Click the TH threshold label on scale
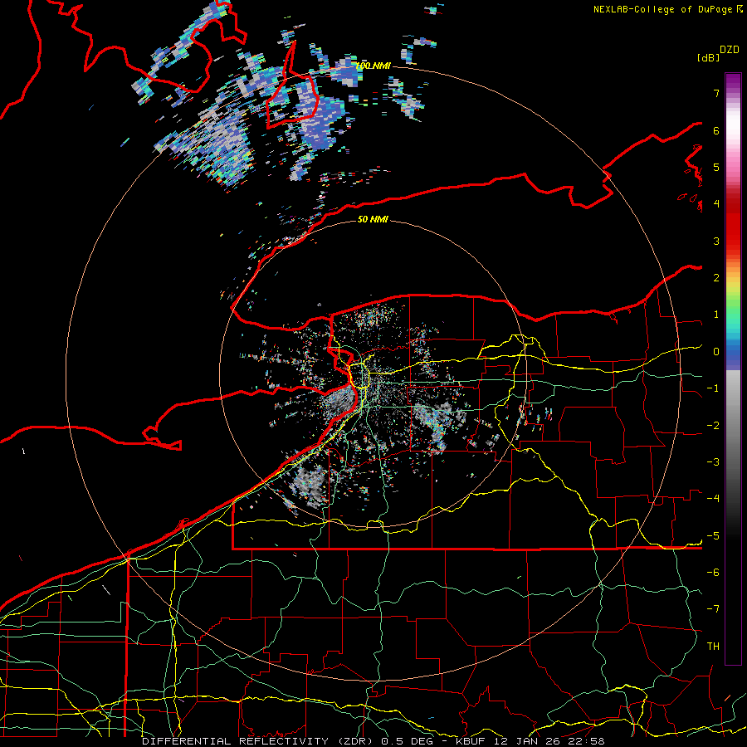 point(713,647)
